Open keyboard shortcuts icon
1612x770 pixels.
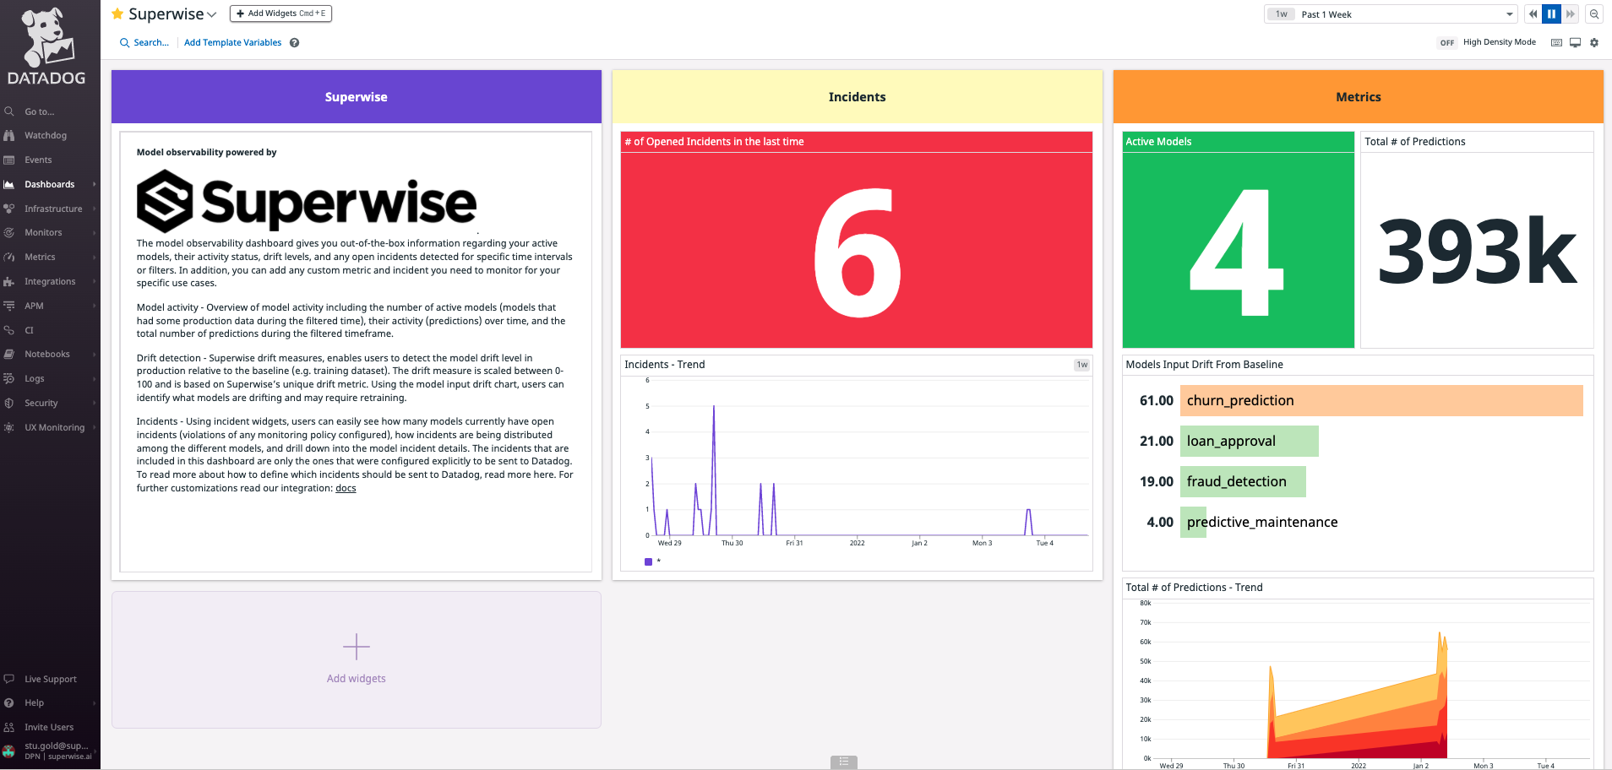[x=1556, y=42]
